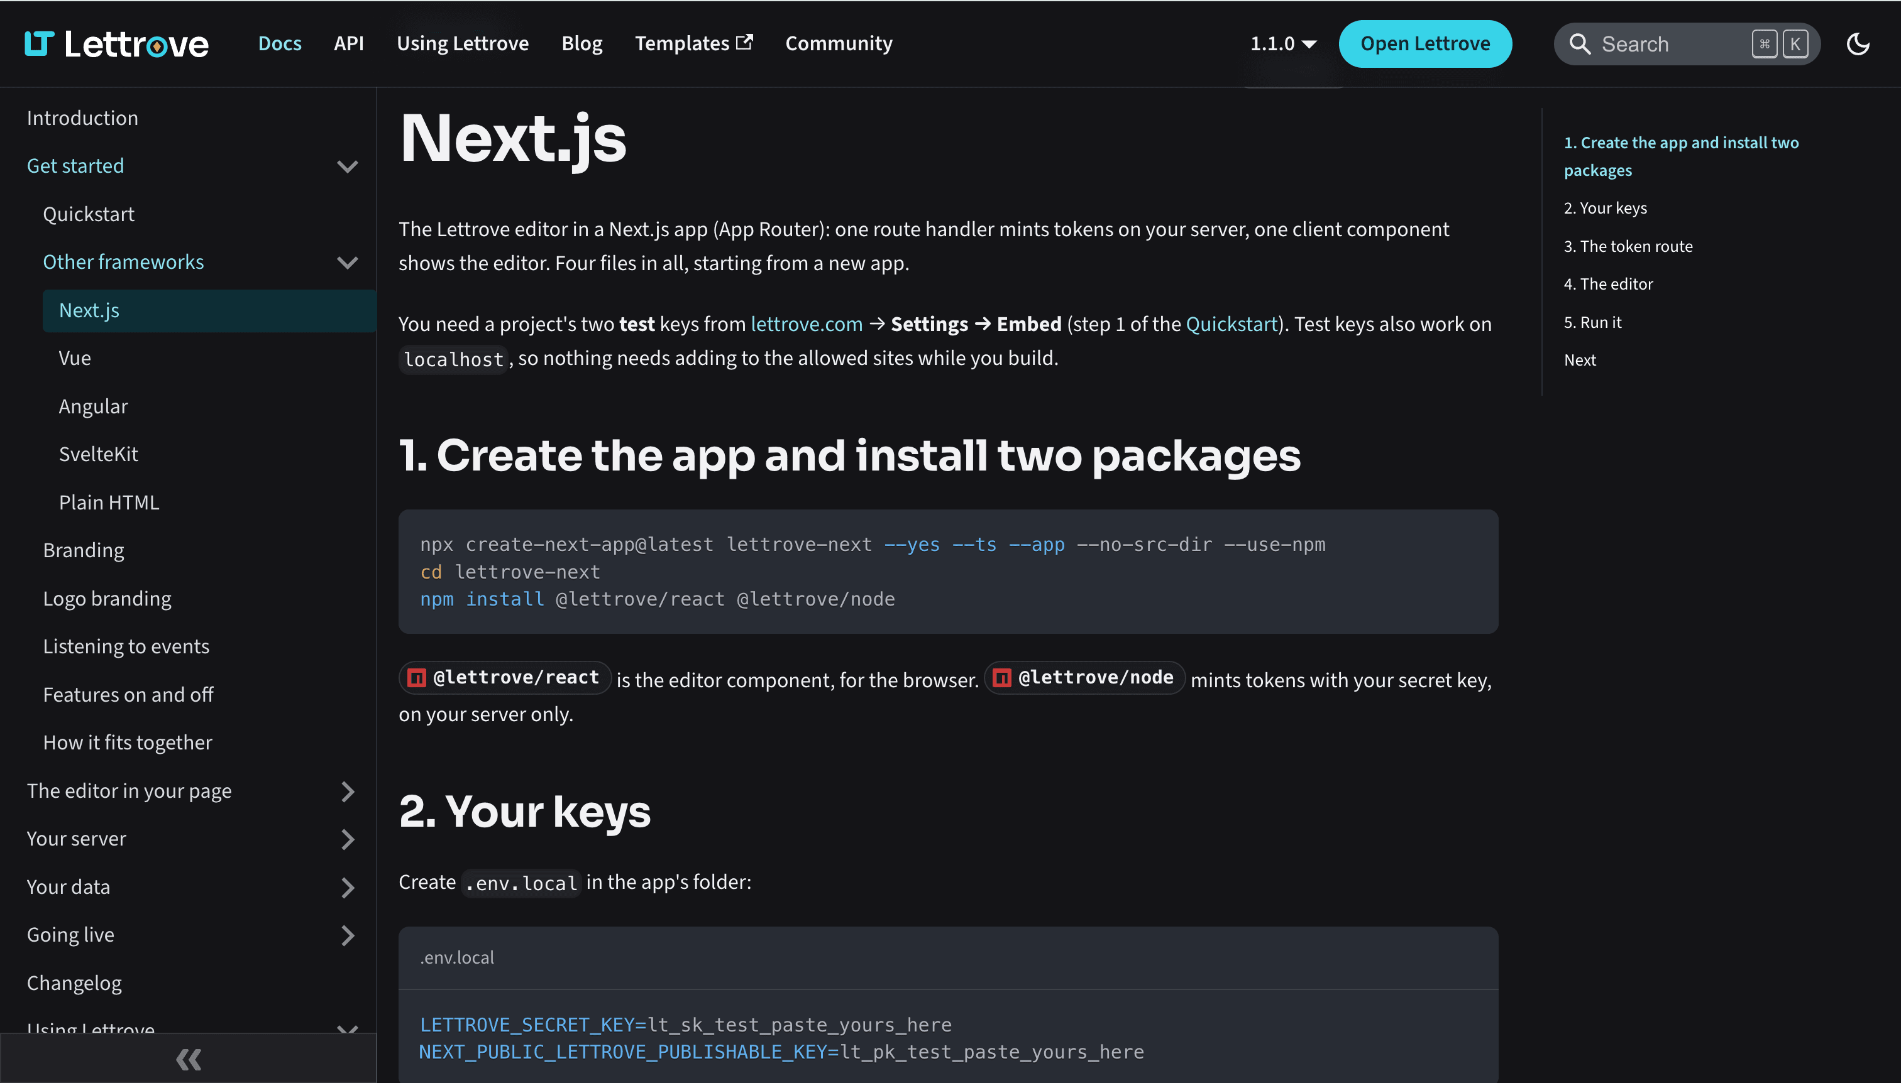Open Features on and off page
This screenshot has width=1901, height=1083.
(128, 695)
